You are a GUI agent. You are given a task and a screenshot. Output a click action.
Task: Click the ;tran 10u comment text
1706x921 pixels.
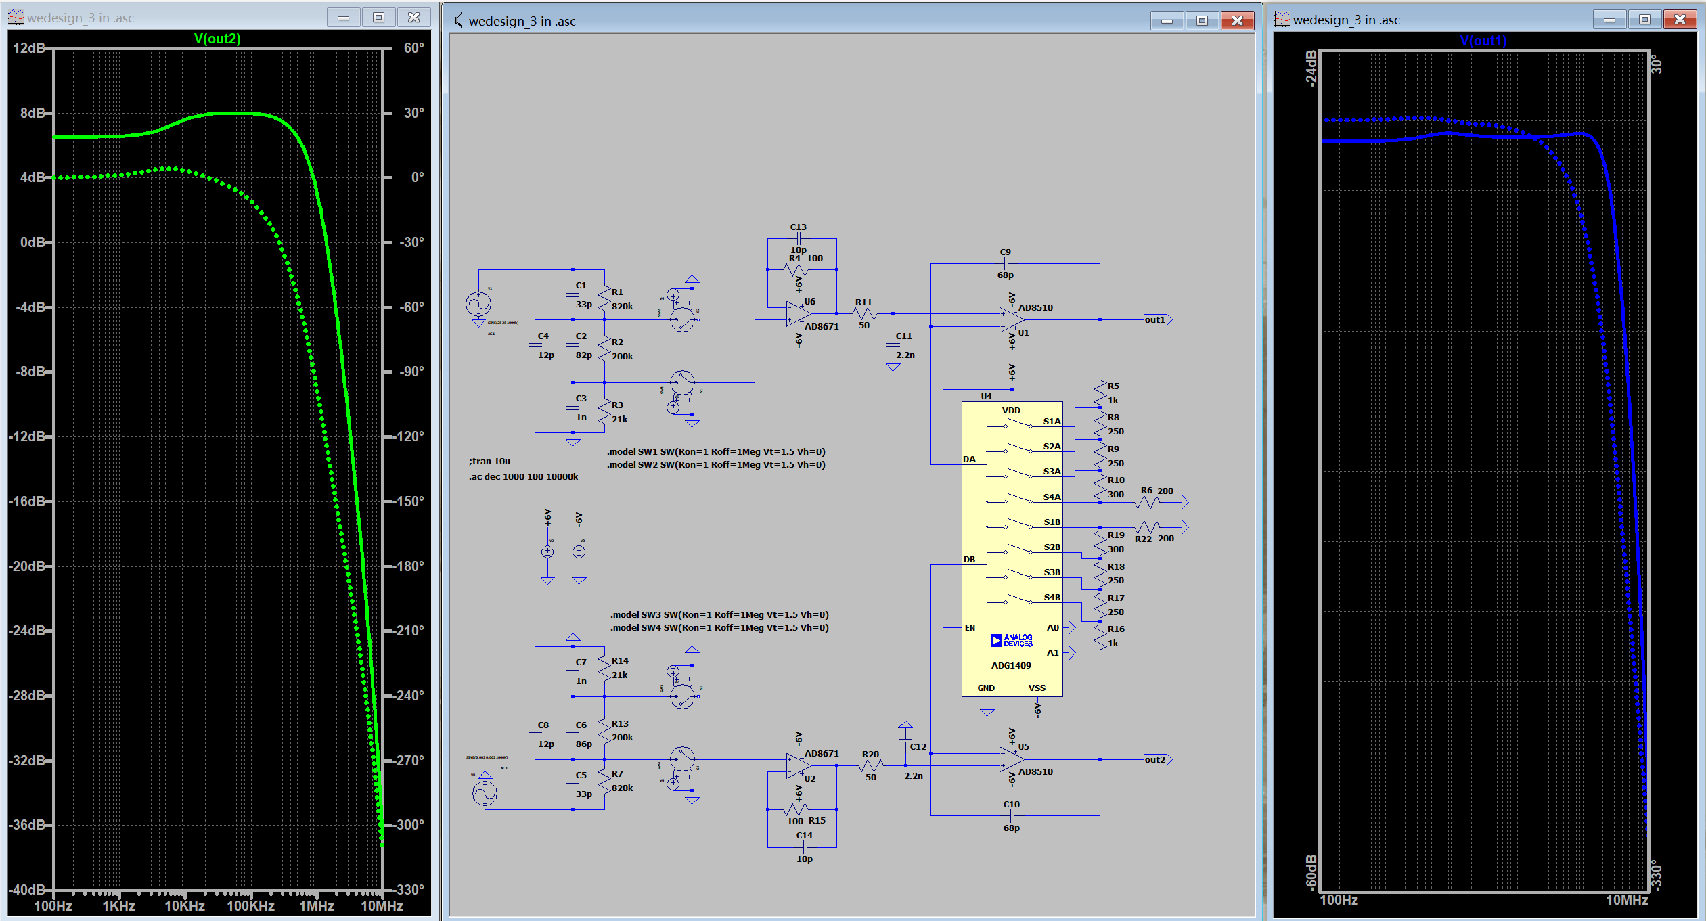pyautogui.click(x=489, y=461)
